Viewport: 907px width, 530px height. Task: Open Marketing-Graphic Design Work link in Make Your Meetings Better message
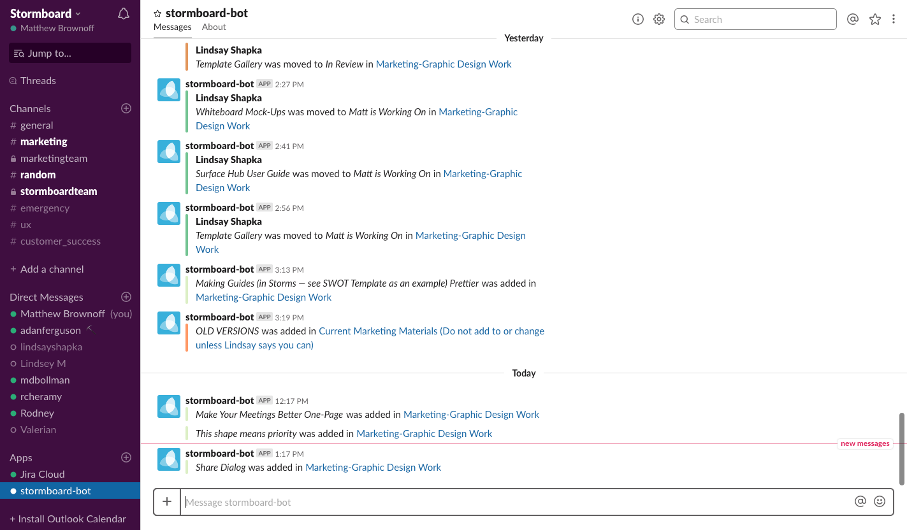coord(472,414)
